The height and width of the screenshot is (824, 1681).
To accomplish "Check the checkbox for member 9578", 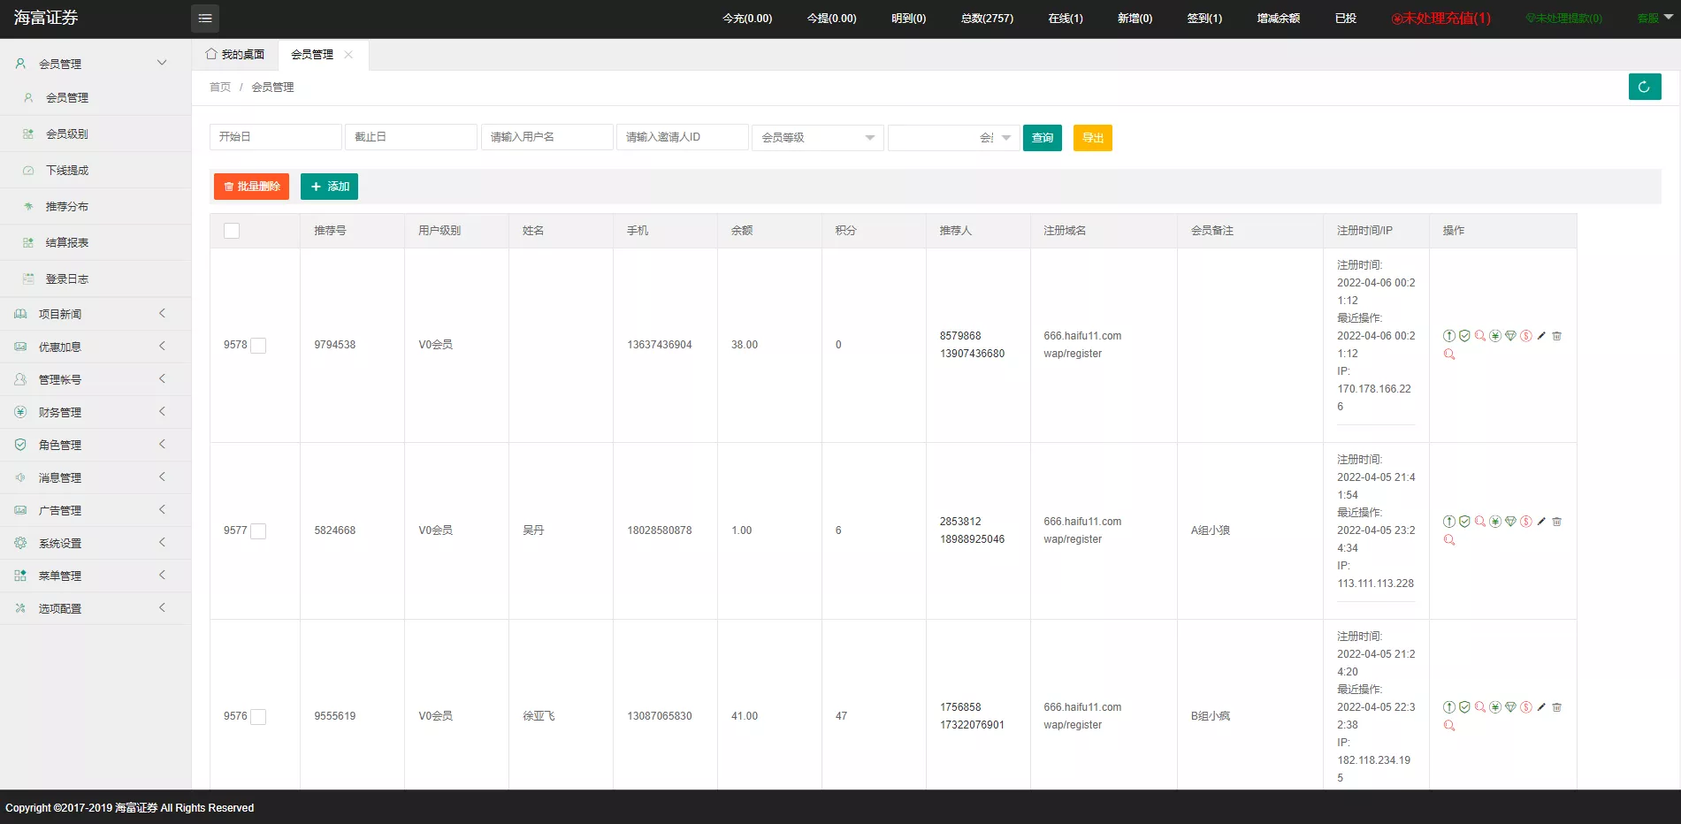I will click(258, 346).
